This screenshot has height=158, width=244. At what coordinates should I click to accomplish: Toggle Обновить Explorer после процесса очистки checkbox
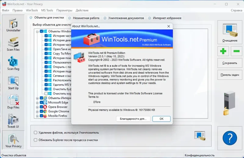pyautogui.click(x=35, y=140)
